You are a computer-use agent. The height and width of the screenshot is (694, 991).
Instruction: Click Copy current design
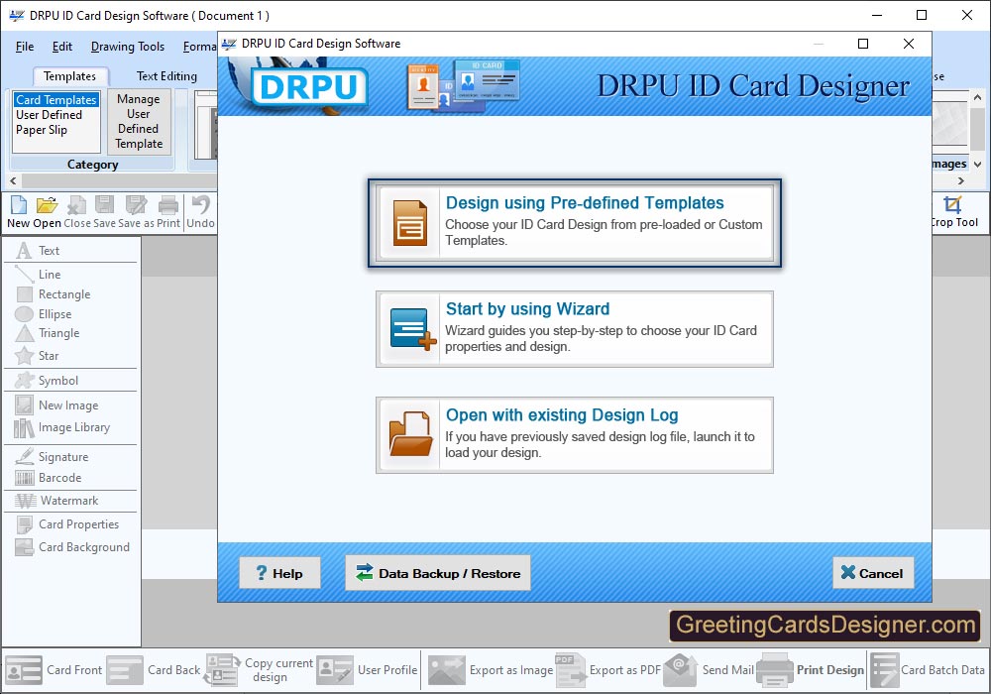pyautogui.click(x=259, y=670)
